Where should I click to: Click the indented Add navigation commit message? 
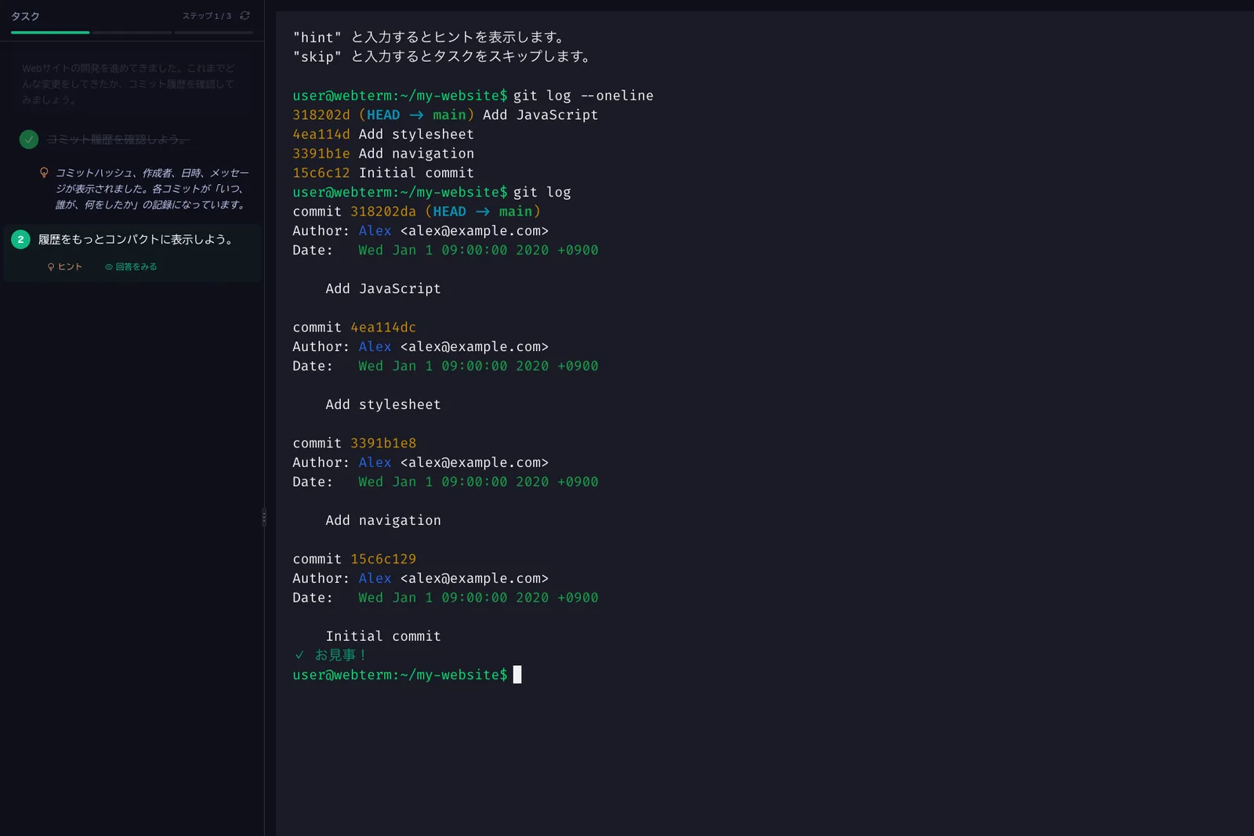383,521
